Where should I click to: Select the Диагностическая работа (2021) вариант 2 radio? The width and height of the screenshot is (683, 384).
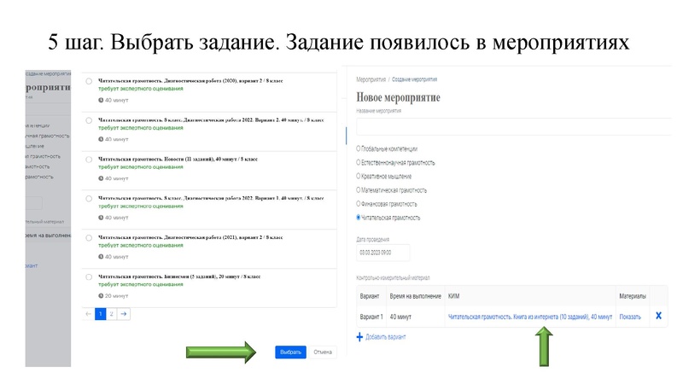pos(89,238)
